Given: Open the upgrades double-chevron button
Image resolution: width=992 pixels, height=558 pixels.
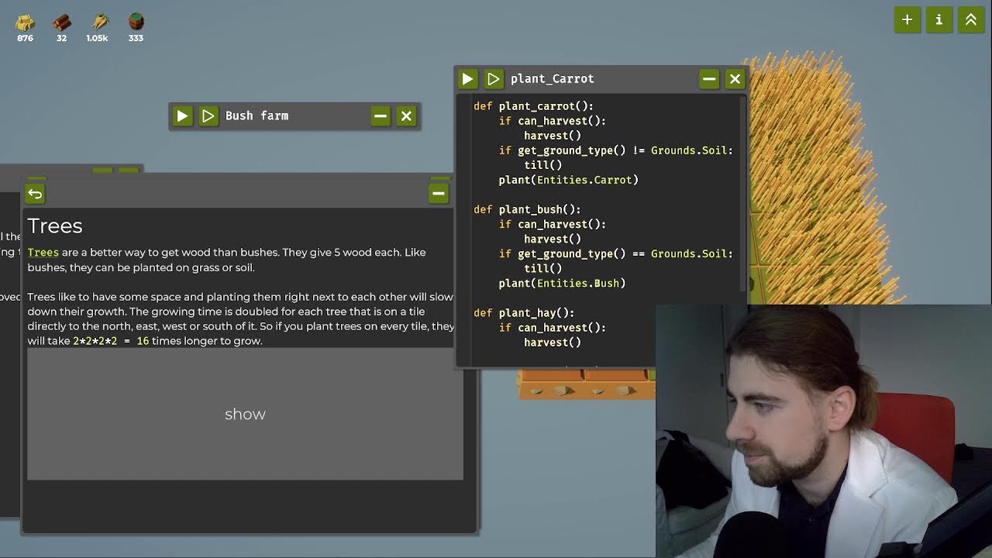Looking at the screenshot, I should [x=971, y=19].
